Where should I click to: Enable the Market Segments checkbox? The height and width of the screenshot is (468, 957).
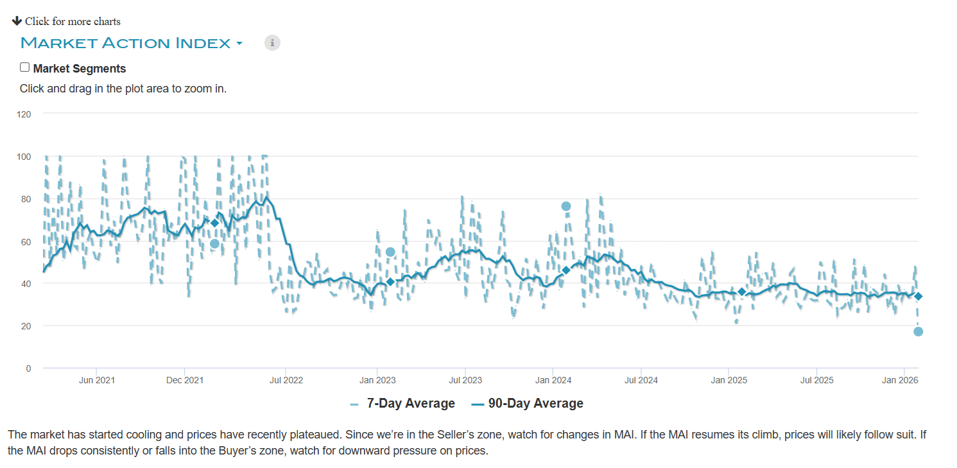(x=25, y=67)
